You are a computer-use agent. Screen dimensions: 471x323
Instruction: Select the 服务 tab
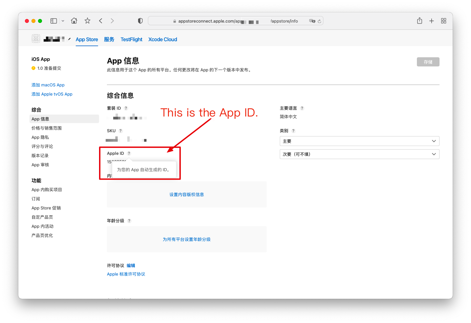click(109, 39)
